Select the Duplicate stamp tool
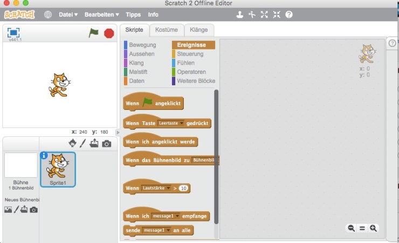Image resolution: width=399 pixels, height=243 pixels. click(x=239, y=15)
